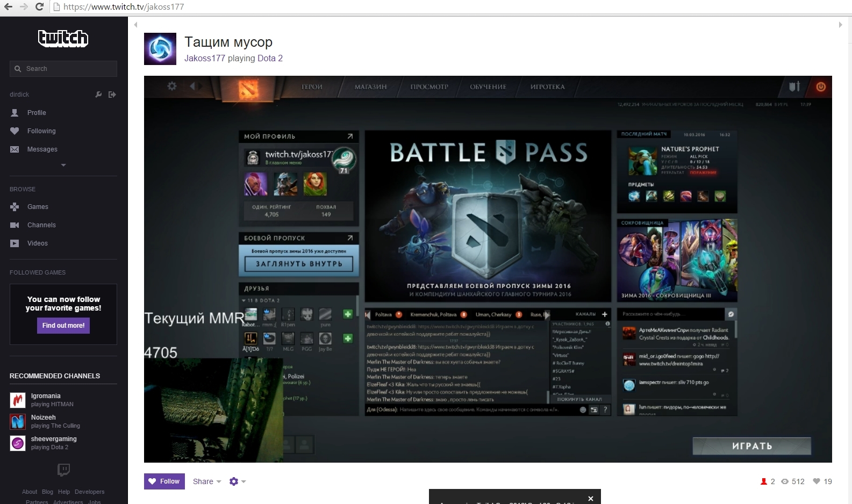Click the red power icon in the stream
This screenshot has height=504, width=852.
point(821,87)
